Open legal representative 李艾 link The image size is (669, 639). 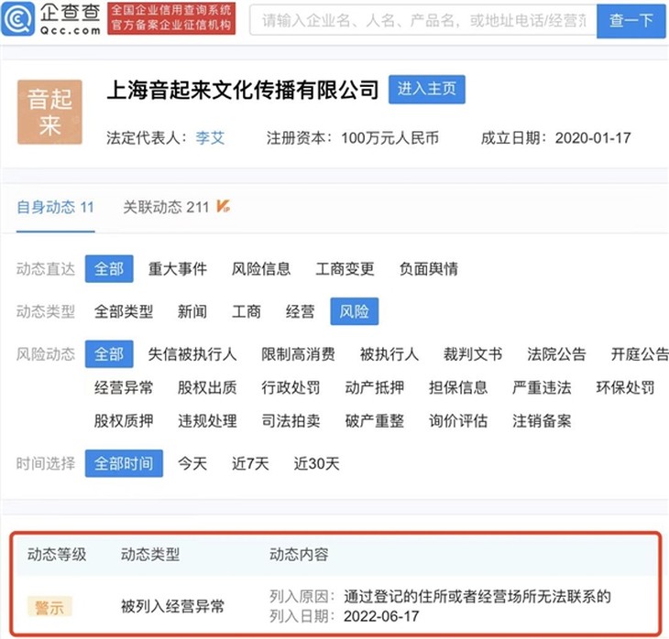tap(210, 138)
